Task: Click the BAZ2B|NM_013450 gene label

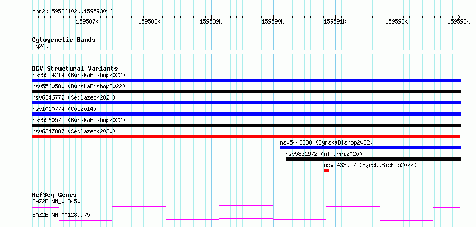Action: (56, 201)
